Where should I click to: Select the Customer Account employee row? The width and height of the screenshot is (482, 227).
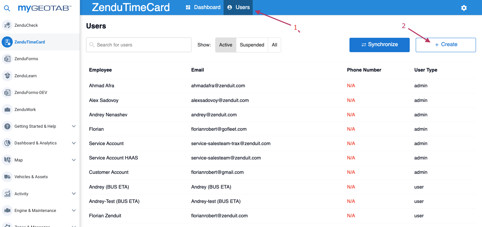[x=281, y=172]
